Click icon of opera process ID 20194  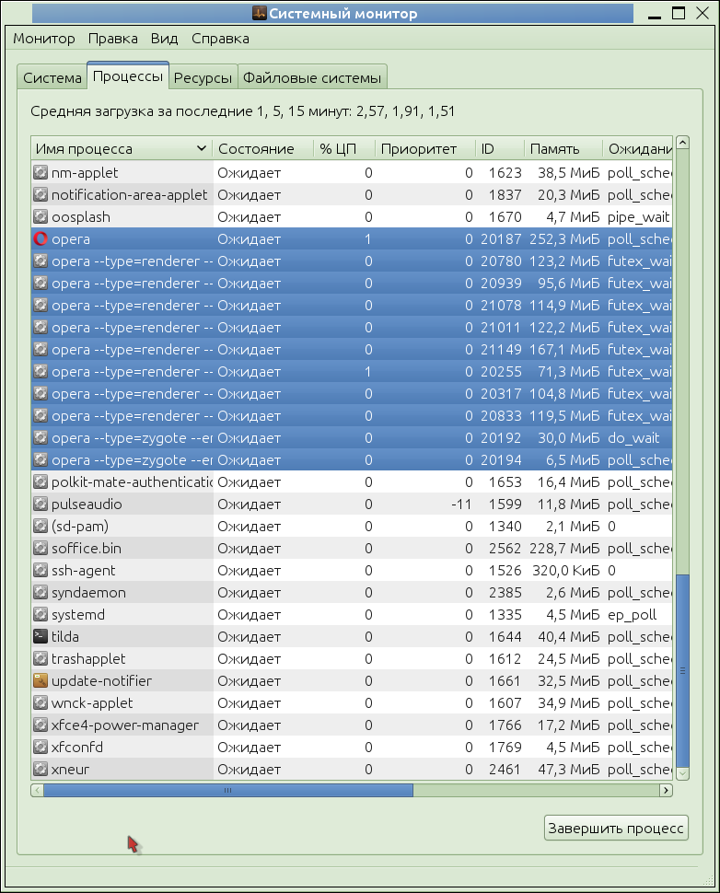(x=41, y=460)
